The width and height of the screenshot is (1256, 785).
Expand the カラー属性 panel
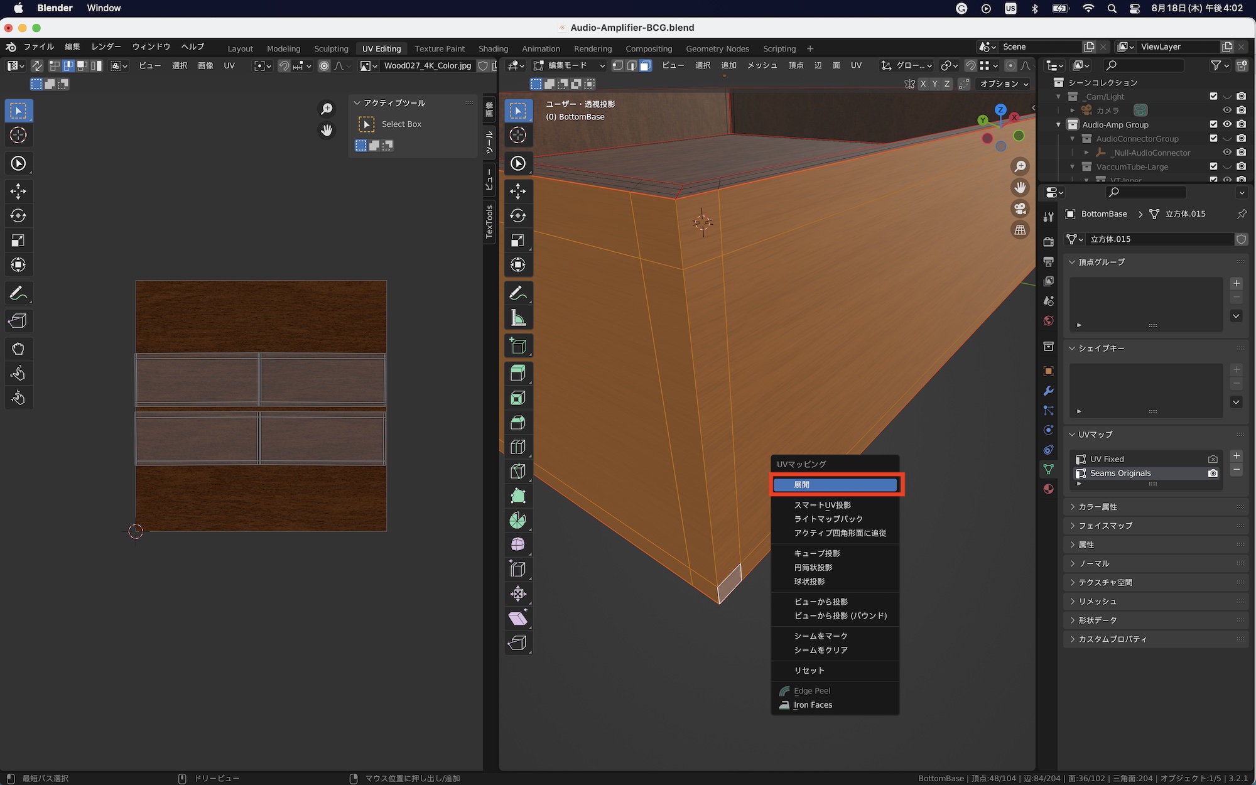point(1097,507)
